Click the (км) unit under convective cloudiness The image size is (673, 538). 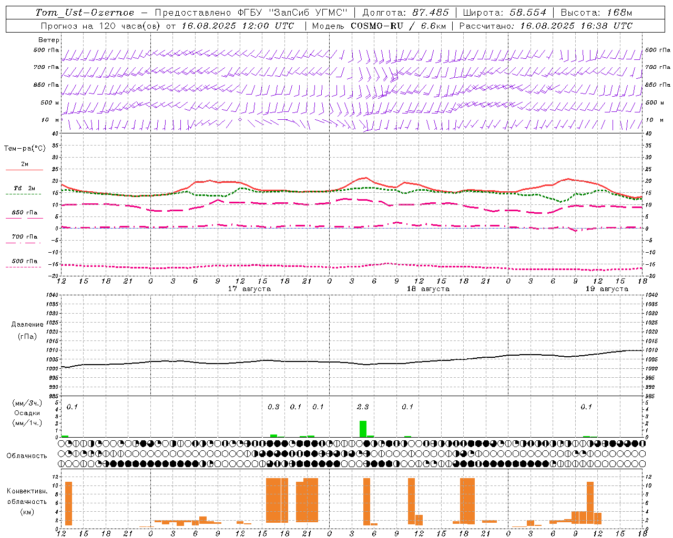[x=27, y=512]
